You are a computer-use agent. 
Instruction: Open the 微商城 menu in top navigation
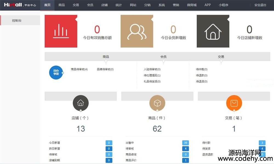192,5
